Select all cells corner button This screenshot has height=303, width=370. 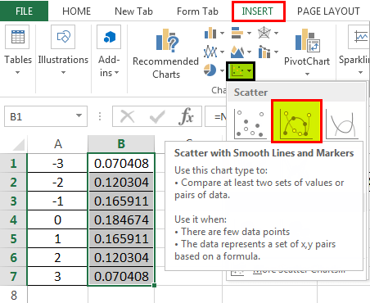pos(18,145)
